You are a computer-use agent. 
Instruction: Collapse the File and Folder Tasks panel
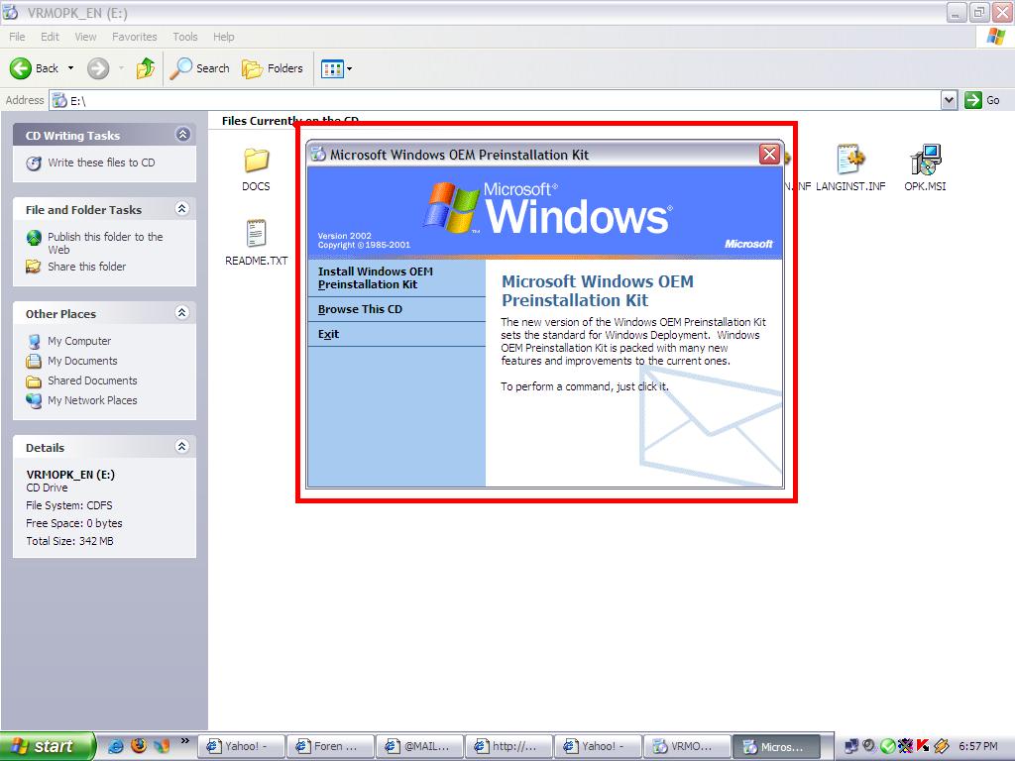182,208
